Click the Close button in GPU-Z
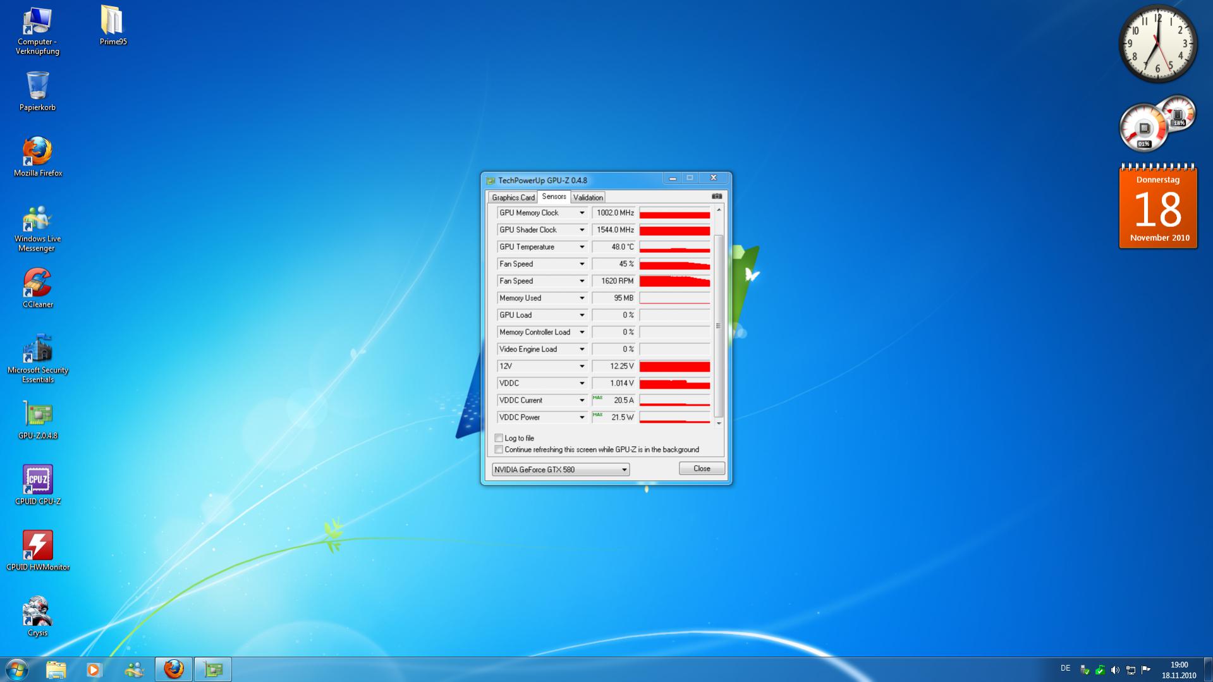This screenshot has height=682, width=1213. pyautogui.click(x=702, y=469)
